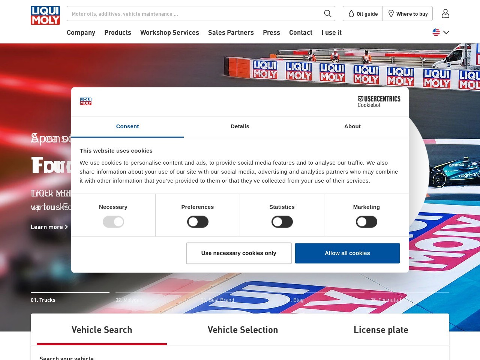Viewport: 480px width, 360px height.
Task: Open the Workshop Services menu
Action: tap(169, 33)
